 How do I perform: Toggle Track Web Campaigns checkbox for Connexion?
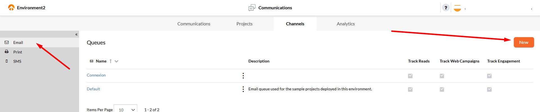click(442, 76)
